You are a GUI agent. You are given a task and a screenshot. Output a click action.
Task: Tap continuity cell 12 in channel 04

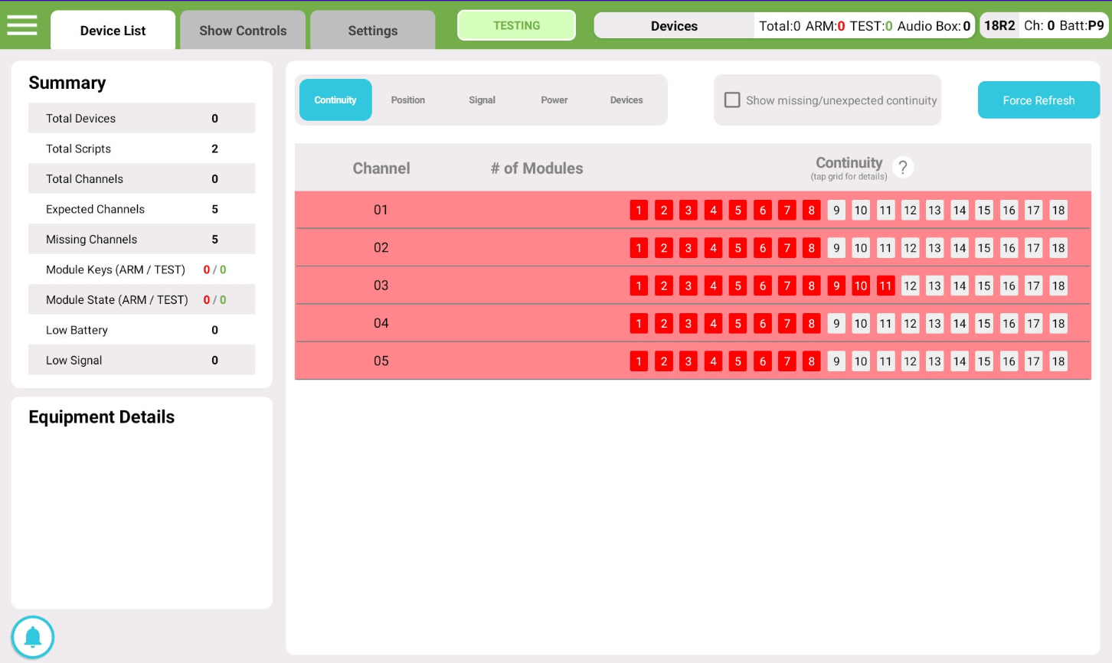pyautogui.click(x=910, y=324)
